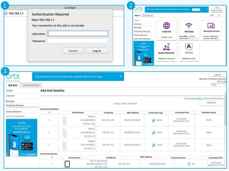Select ADVANCED tab in panel 2
Viewport: 229px width, 171px height.
tap(147, 16)
